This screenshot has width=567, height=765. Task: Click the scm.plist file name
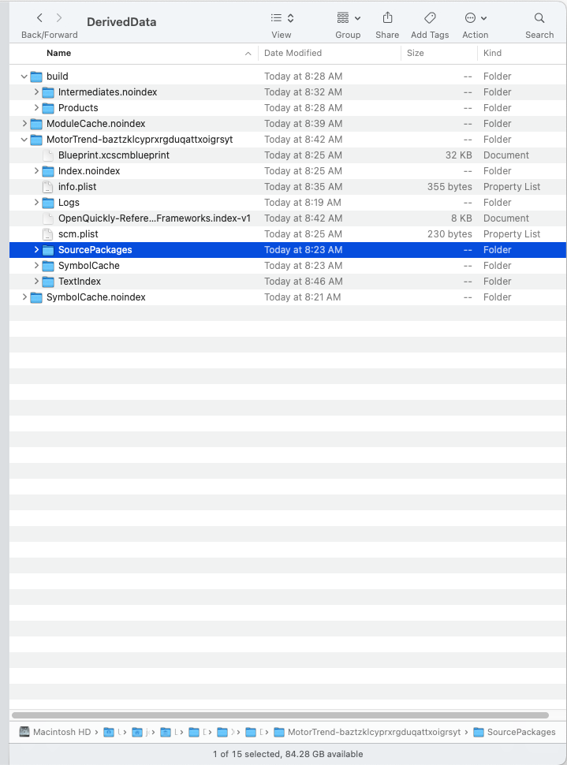pos(78,234)
